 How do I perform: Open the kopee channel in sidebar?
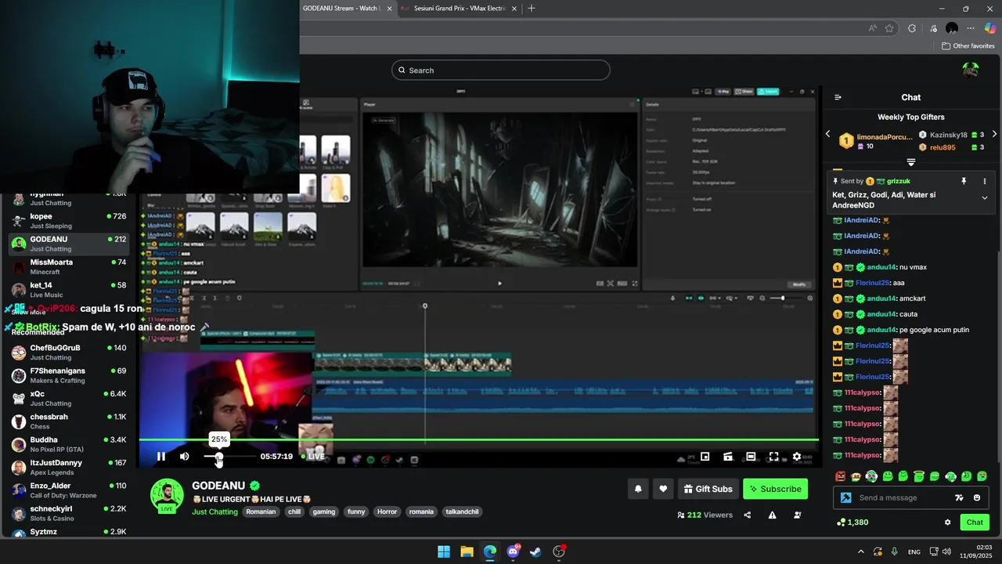pyautogui.click(x=70, y=221)
